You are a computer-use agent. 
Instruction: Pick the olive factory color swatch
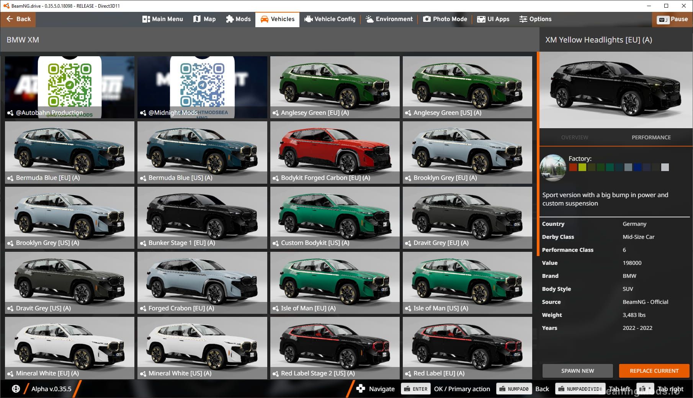(591, 167)
